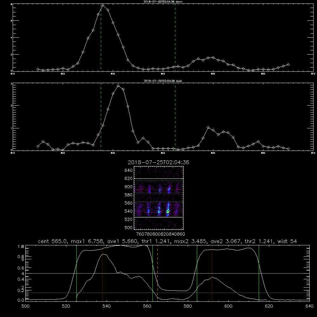
Task: Click the highest diamond marker in dusk plot
Action: coord(118,86)
